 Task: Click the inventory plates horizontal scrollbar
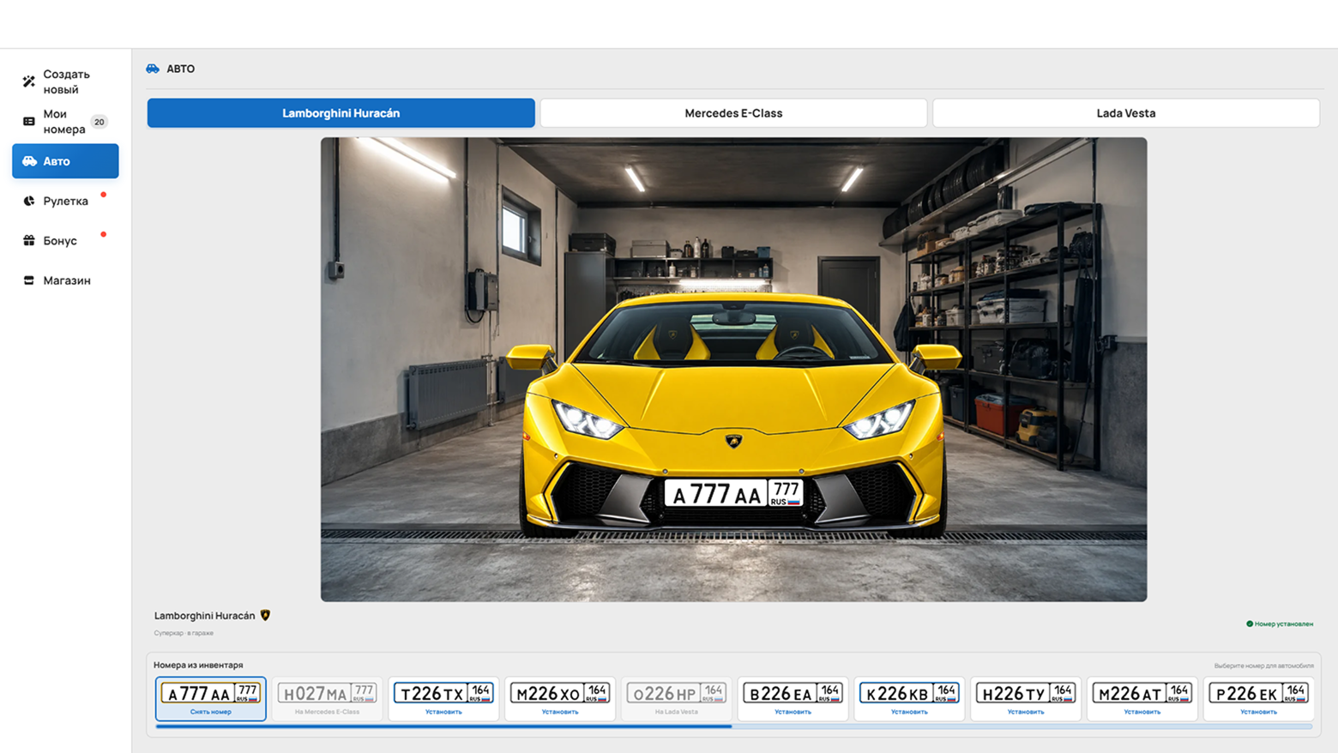734,726
